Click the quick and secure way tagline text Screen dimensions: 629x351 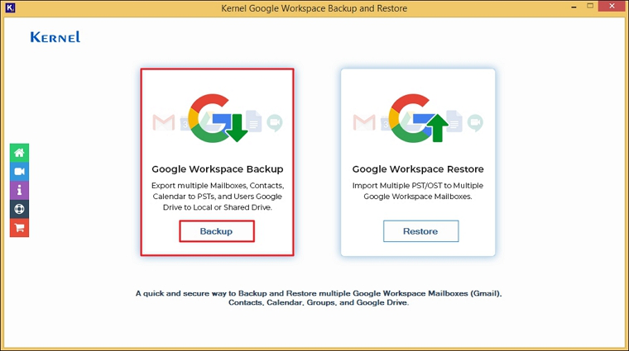(319, 298)
